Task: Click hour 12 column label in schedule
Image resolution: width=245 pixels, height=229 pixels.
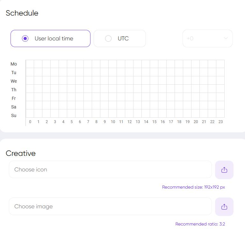Action: tap(129, 122)
